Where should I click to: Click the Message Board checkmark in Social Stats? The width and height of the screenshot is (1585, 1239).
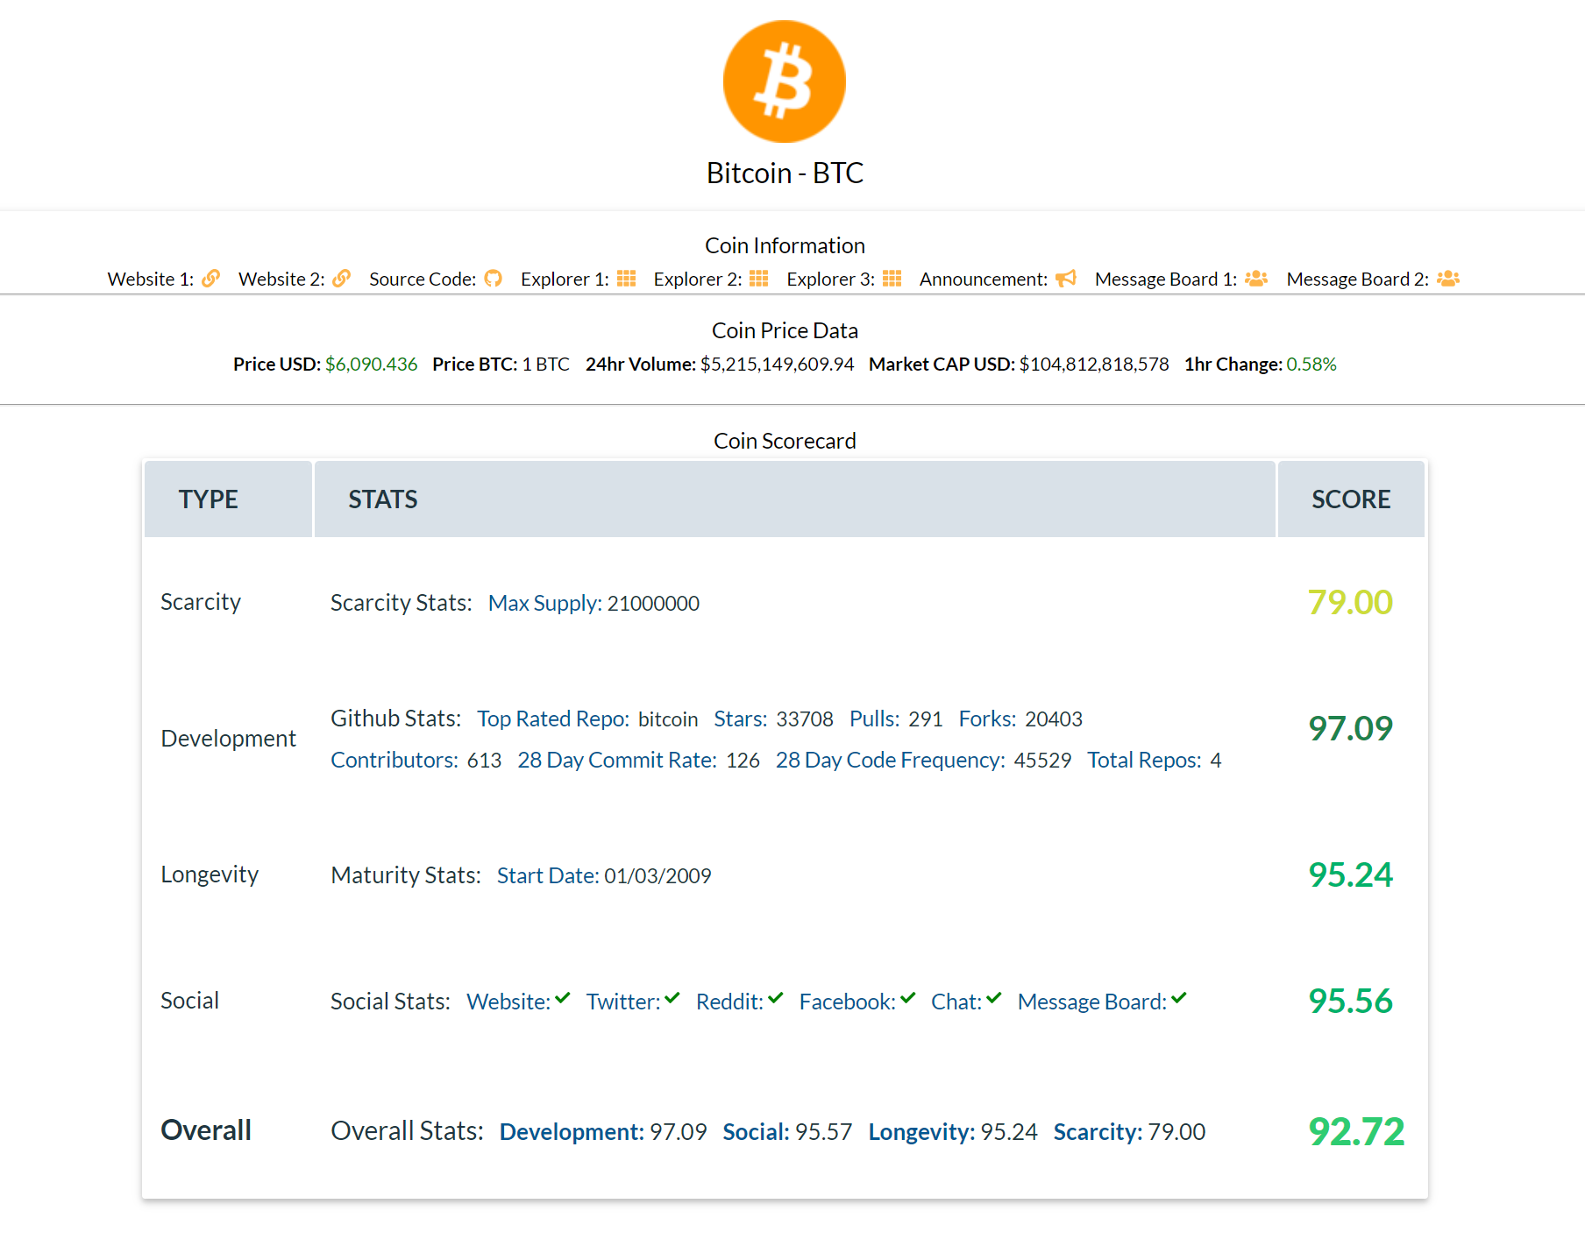tap(1179, 998)
